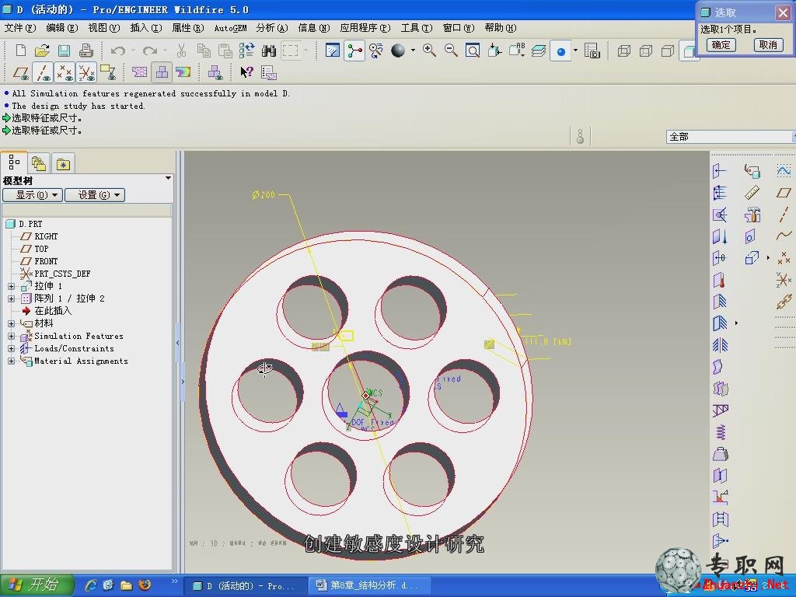Click the Regenerate model icon
The width and height of the screenshot is (796, 597).
[246, 51]
